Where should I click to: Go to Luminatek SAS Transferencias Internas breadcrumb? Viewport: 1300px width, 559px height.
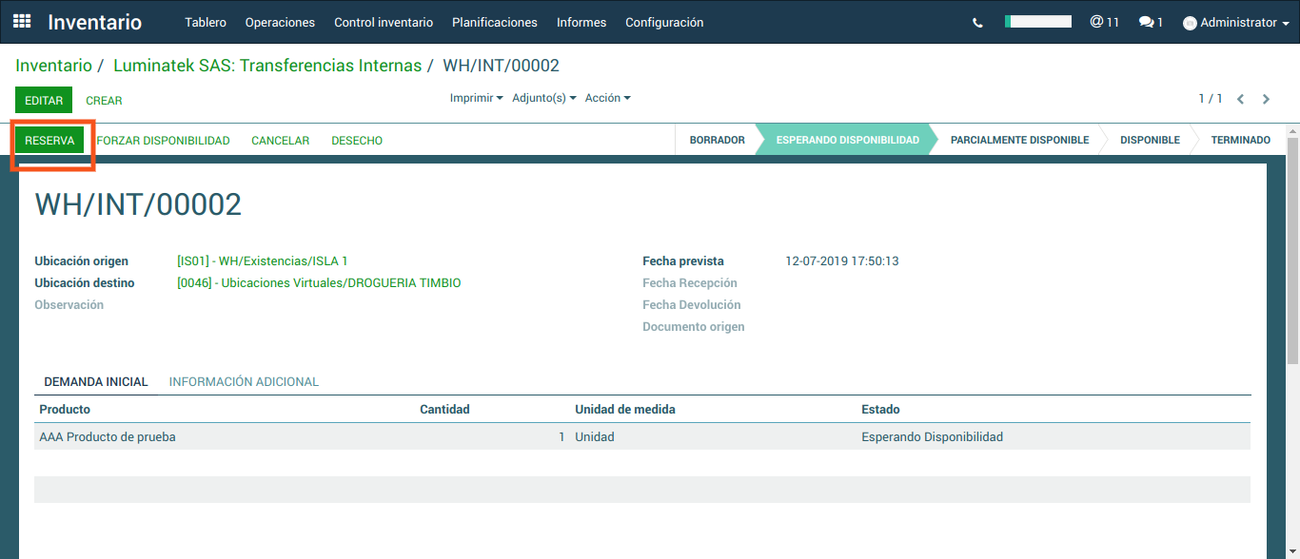267,66
